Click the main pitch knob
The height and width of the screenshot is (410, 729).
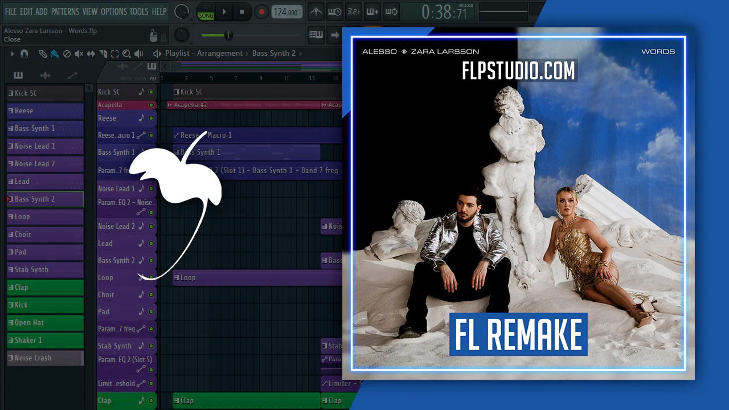[181, 35]
